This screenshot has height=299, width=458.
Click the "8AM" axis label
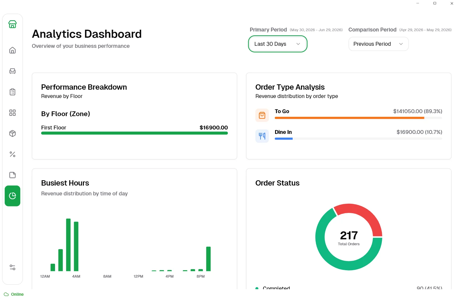click(107, 276)
